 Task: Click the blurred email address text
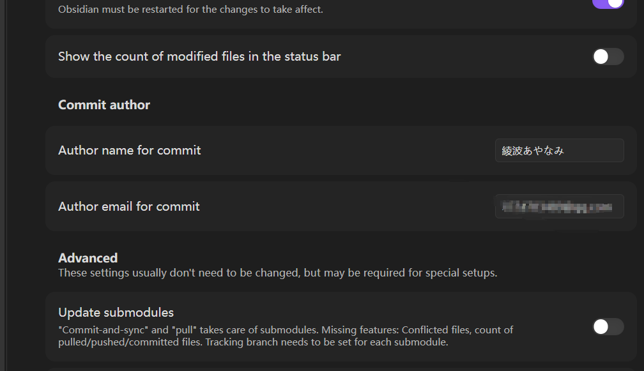point(557,207)
